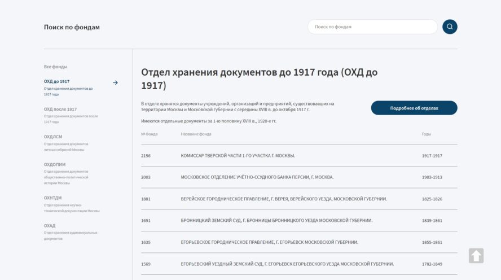
Task: Open fund ЕГОРЬЕВСКОЕ ГОРОДНИЧЕСКОЕ ПРАВЛЕНИЕ
Action: [x=269, y=242]
